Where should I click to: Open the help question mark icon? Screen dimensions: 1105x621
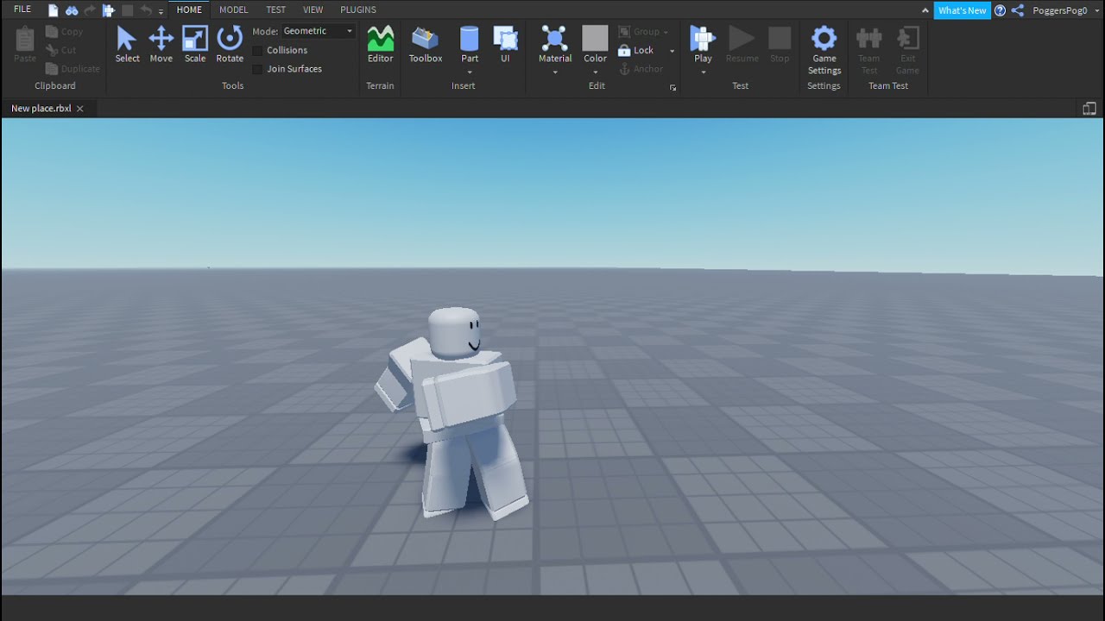click(x=1000, y=10)
